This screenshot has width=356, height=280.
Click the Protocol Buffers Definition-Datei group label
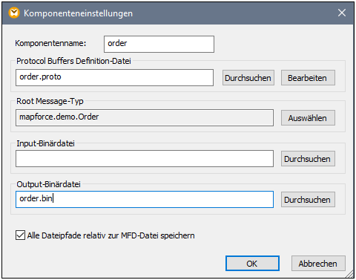73,61
